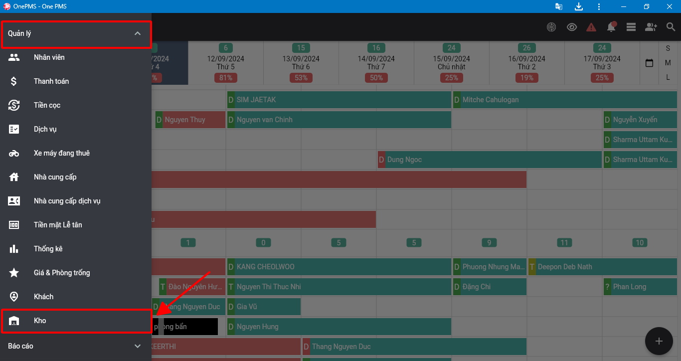Open Tiền mặt Lễ tân item
Screen dimensions: 681x361
[x=76, y=225]
